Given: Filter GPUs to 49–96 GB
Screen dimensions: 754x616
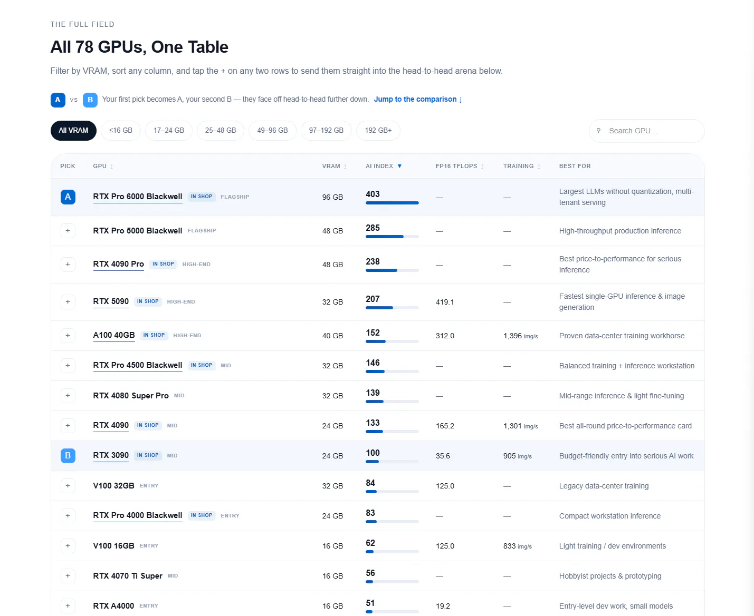Looking at the screenshot, I should point(272,131).
